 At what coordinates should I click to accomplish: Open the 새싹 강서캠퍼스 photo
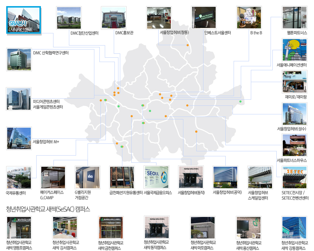65,227
